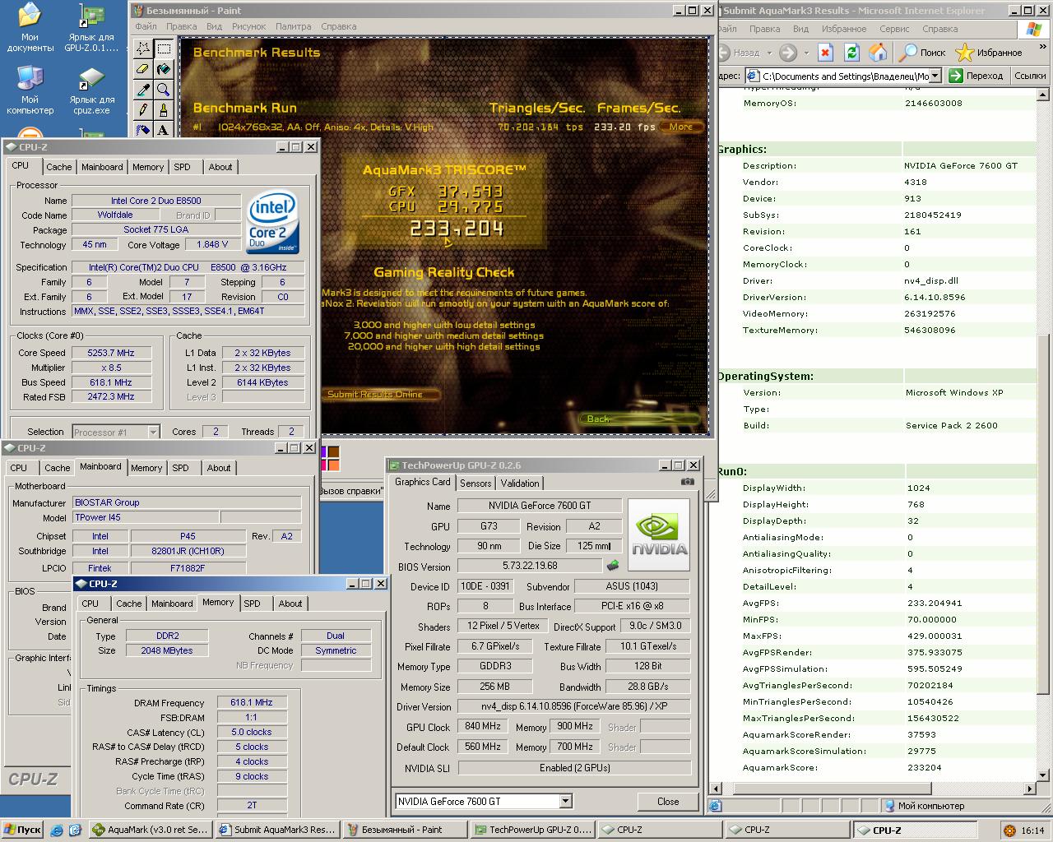
Task: Open the Сервис menu in Internet Explorer
Action: click(894, 29)
